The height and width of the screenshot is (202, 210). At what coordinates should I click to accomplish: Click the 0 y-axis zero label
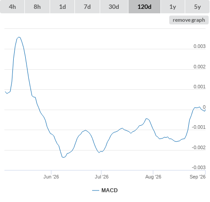click(x=204, y=107)
